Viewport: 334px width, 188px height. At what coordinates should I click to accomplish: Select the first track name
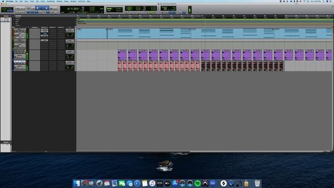[x=20, y=29]
